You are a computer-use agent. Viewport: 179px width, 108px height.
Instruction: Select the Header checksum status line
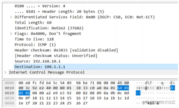pos(56,56)
